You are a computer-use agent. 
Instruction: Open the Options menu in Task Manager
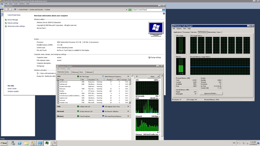(179, 29)
